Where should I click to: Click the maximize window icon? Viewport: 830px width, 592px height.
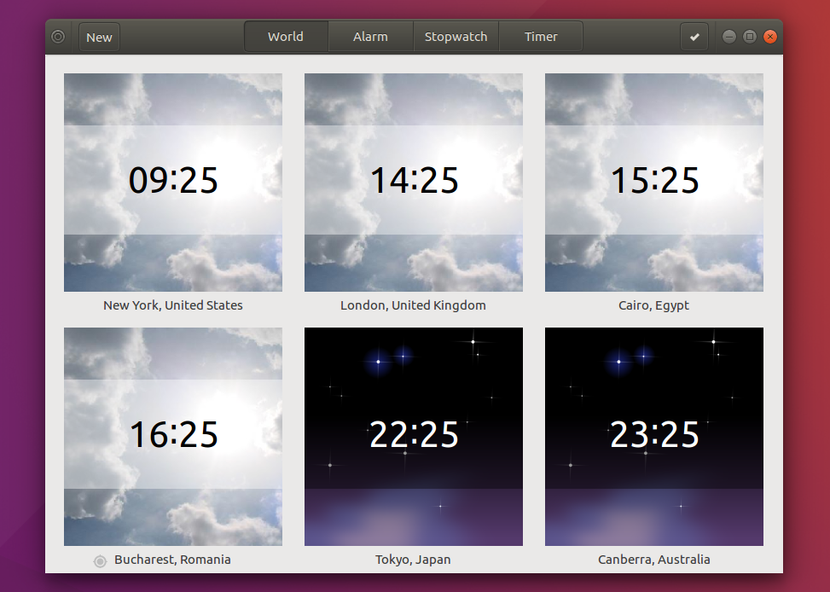750,37
